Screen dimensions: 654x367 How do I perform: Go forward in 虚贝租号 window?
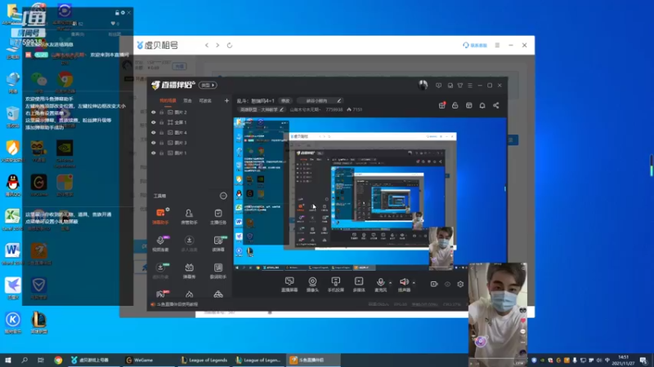[217, 45]
